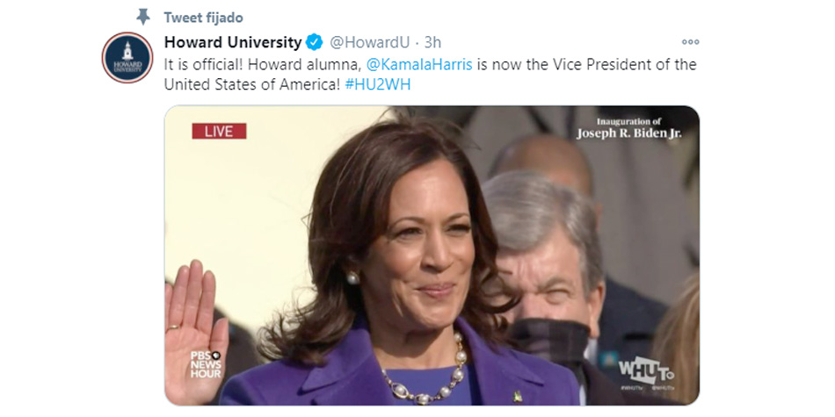Click the WHUT logo watermark

click(645, 367)
